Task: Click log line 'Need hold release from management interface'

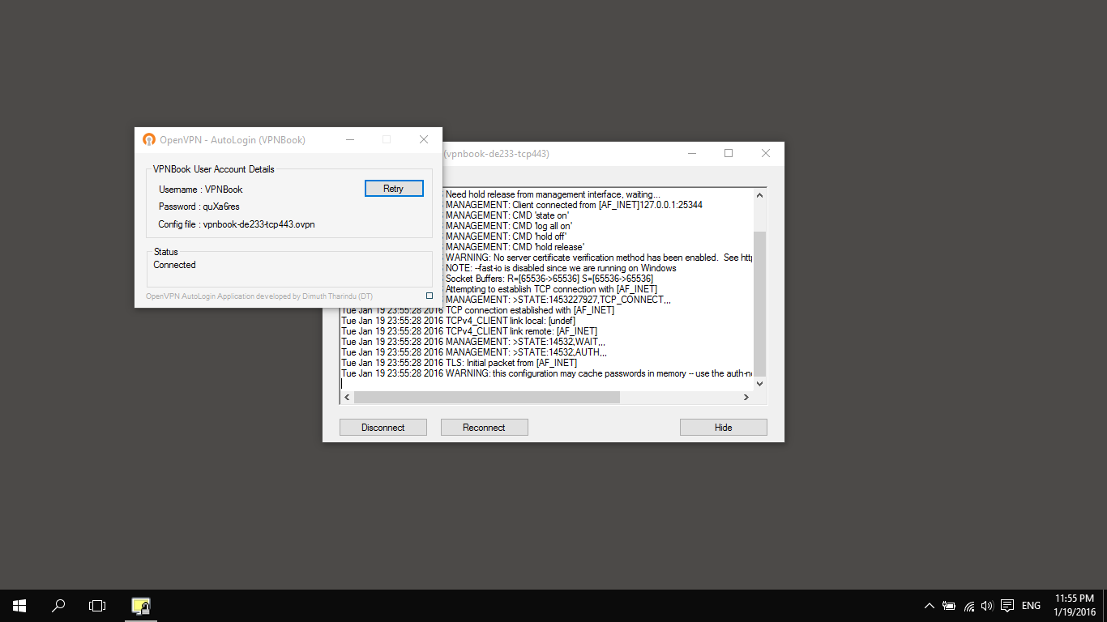Action: (x=553, y=194)
